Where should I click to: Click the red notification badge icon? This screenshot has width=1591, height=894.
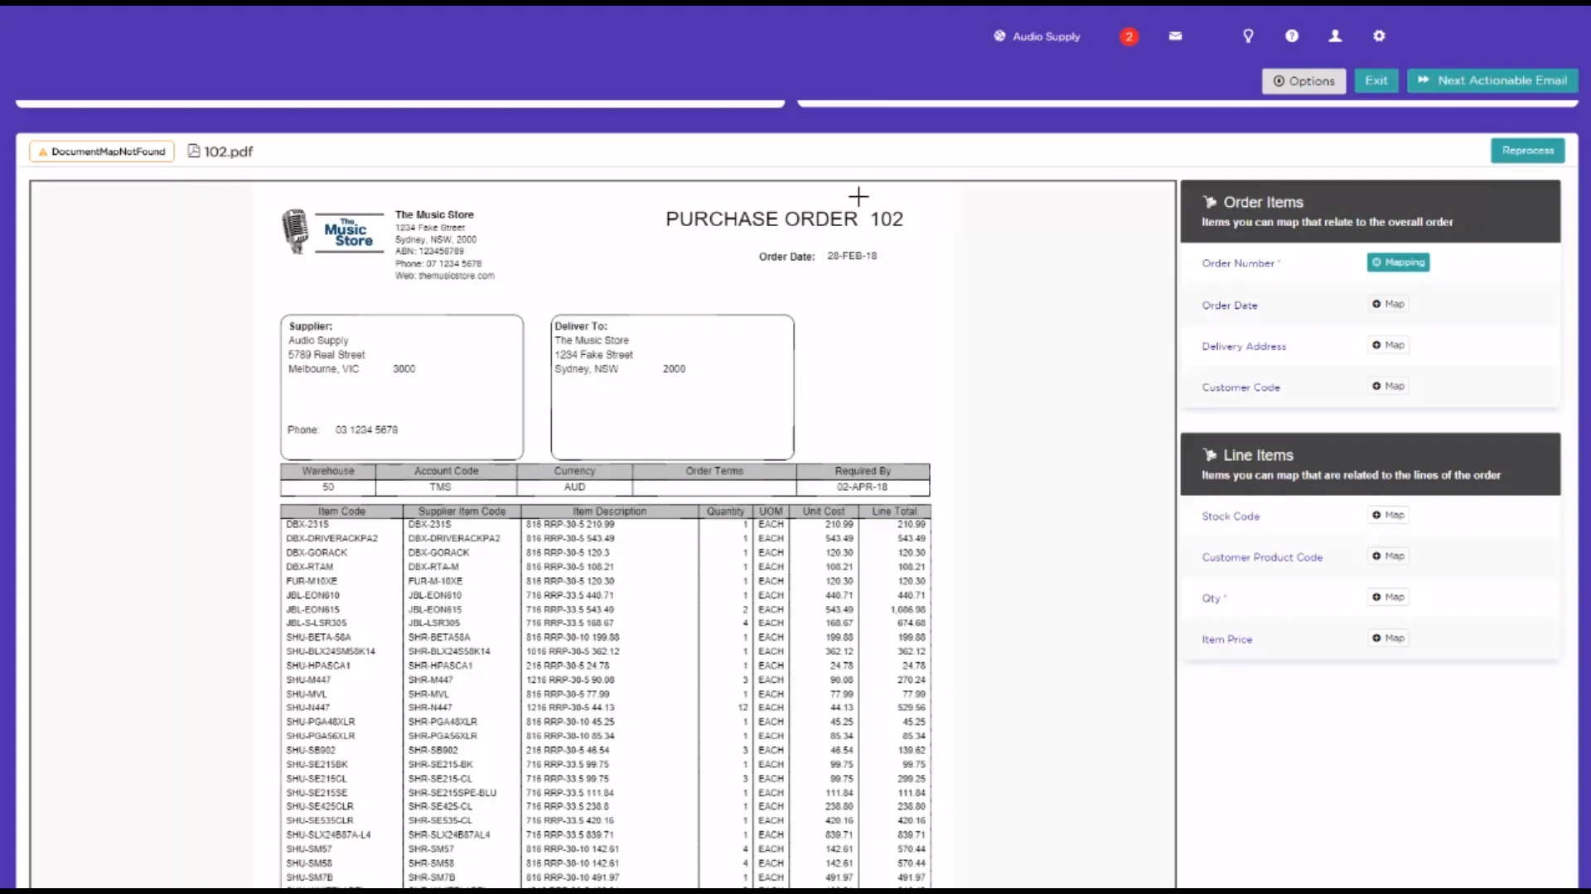(x=1128, y=36)
